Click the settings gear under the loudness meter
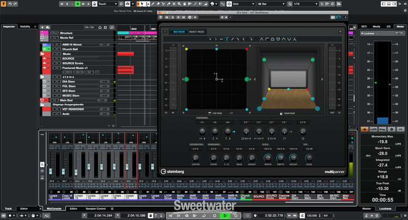 click(392, 129)
